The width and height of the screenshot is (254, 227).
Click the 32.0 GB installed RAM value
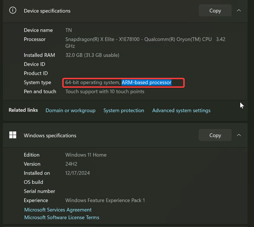92,55
